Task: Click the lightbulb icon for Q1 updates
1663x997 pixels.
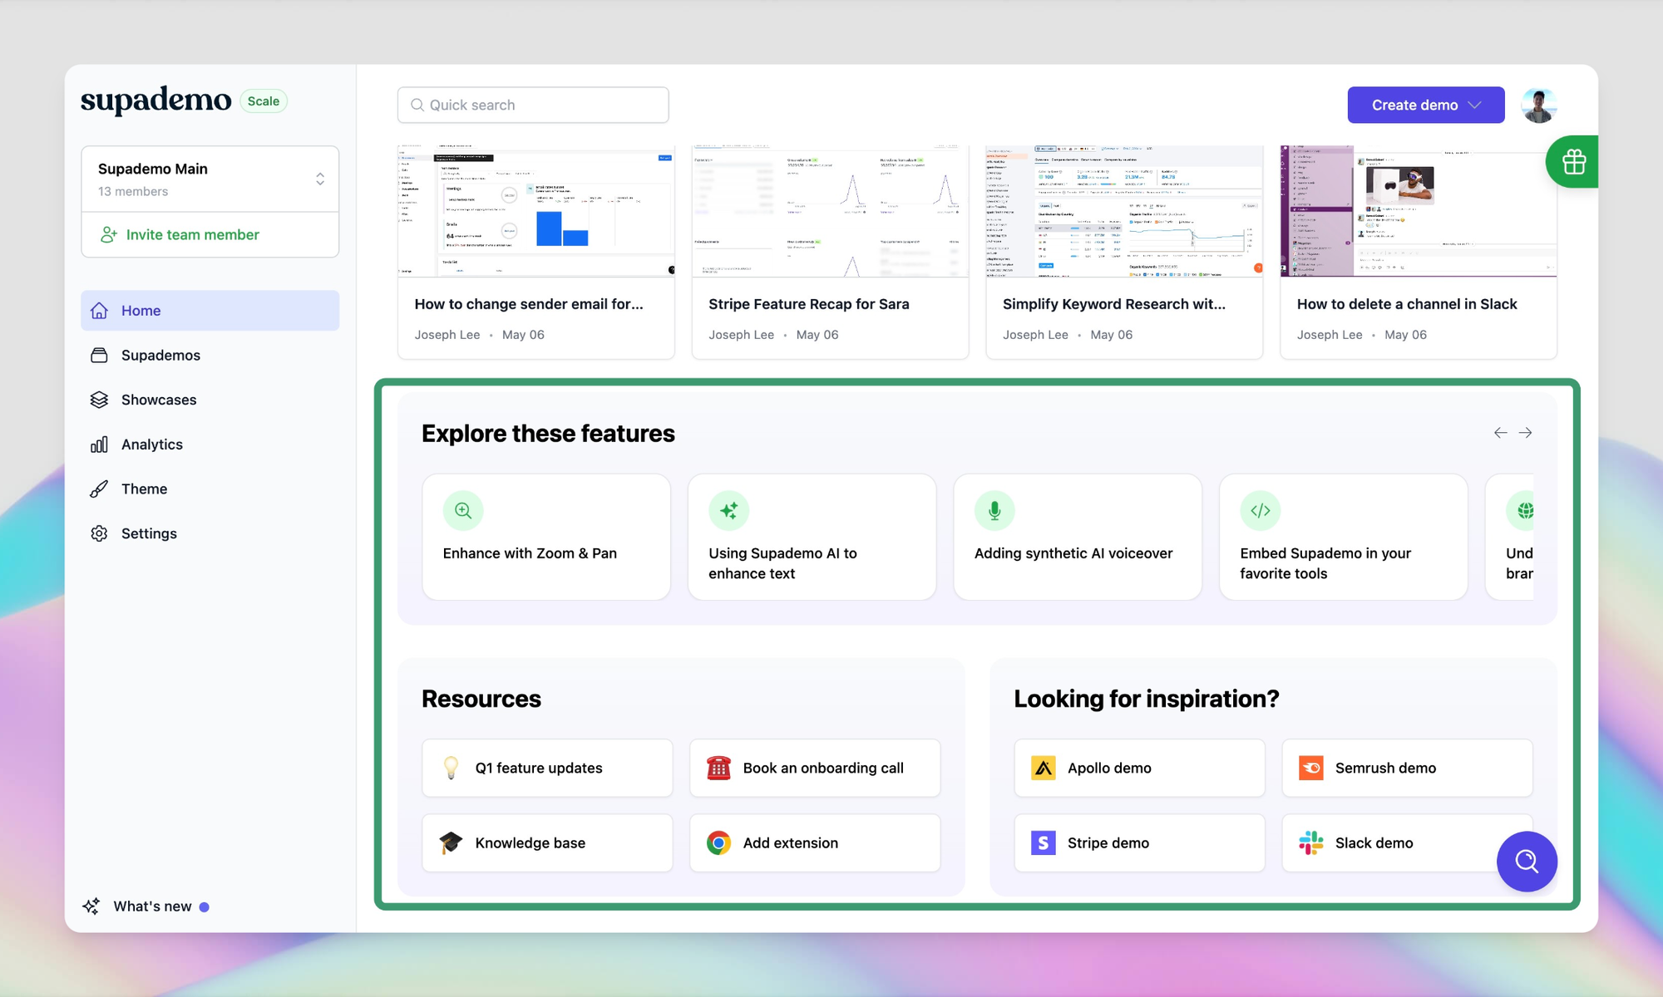Action: pyautogui.click(x=451, y=768)
